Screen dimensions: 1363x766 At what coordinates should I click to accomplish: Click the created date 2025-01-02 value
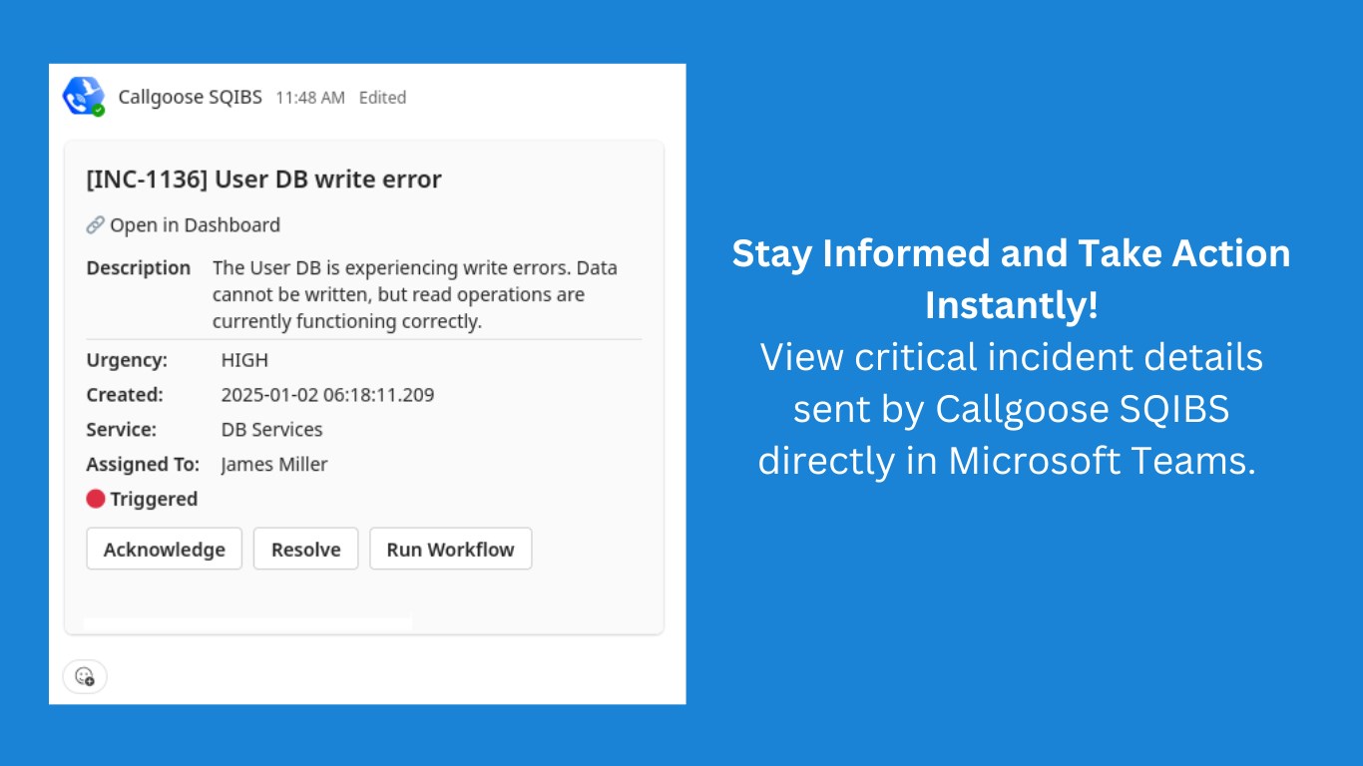click(327, 395)
